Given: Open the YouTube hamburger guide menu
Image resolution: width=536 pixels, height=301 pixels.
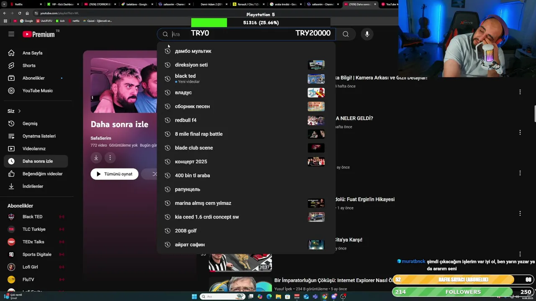Looking at the screenshot, I should pos(11,34).
